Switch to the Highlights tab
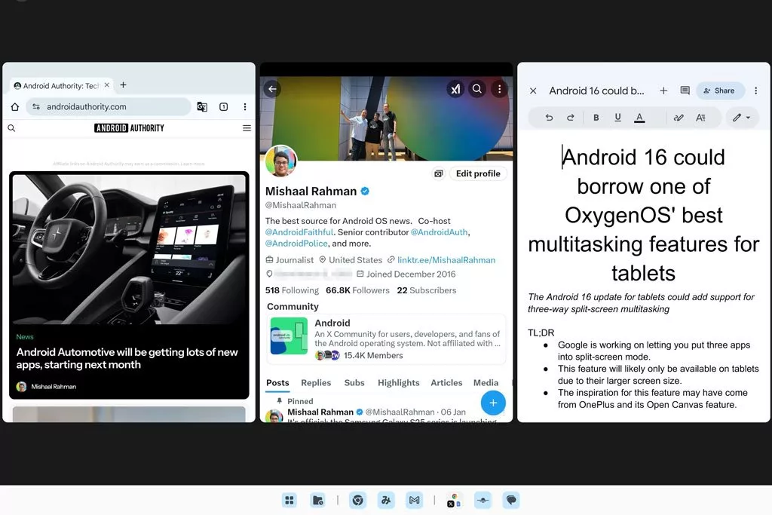 pyautogui.click(x=398, y=382)
